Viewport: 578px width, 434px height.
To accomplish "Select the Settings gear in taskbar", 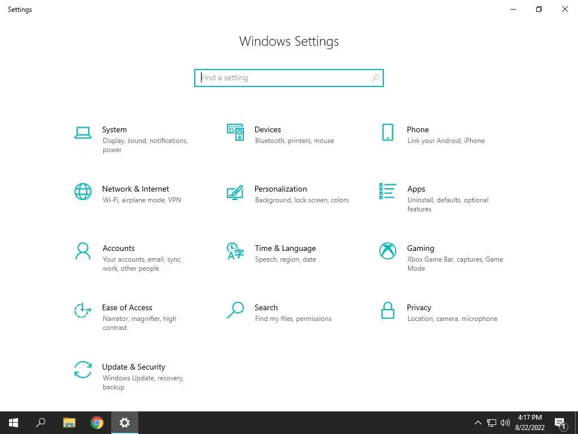I will tap(125, 423).
